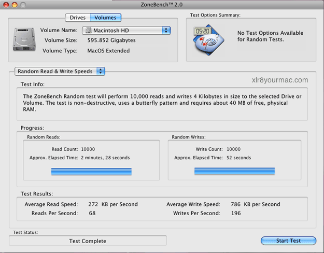Click the MacOS Extended value

click(108, 51)
